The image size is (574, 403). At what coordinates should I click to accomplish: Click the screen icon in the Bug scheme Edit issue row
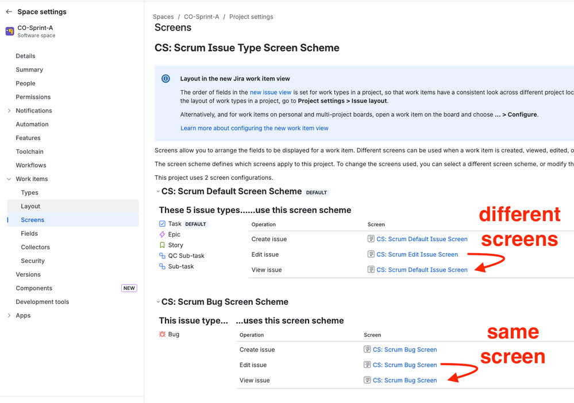(x=367, y=365)
